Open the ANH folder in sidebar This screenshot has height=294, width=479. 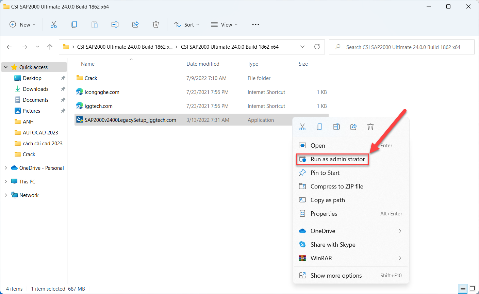pos(28,122)
